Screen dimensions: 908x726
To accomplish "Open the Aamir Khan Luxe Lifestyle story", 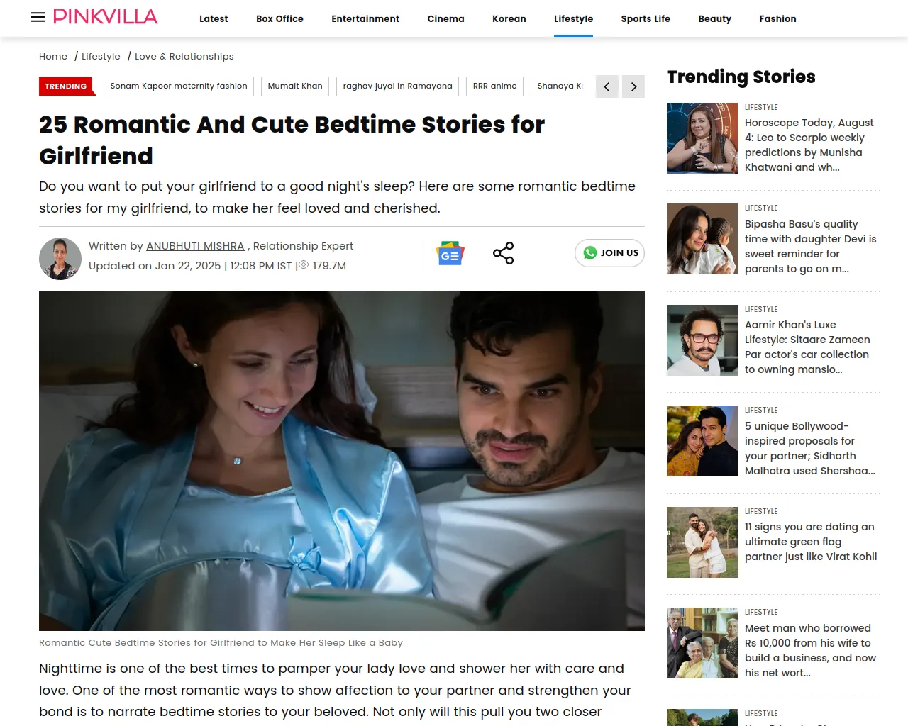I will [807, 347].
